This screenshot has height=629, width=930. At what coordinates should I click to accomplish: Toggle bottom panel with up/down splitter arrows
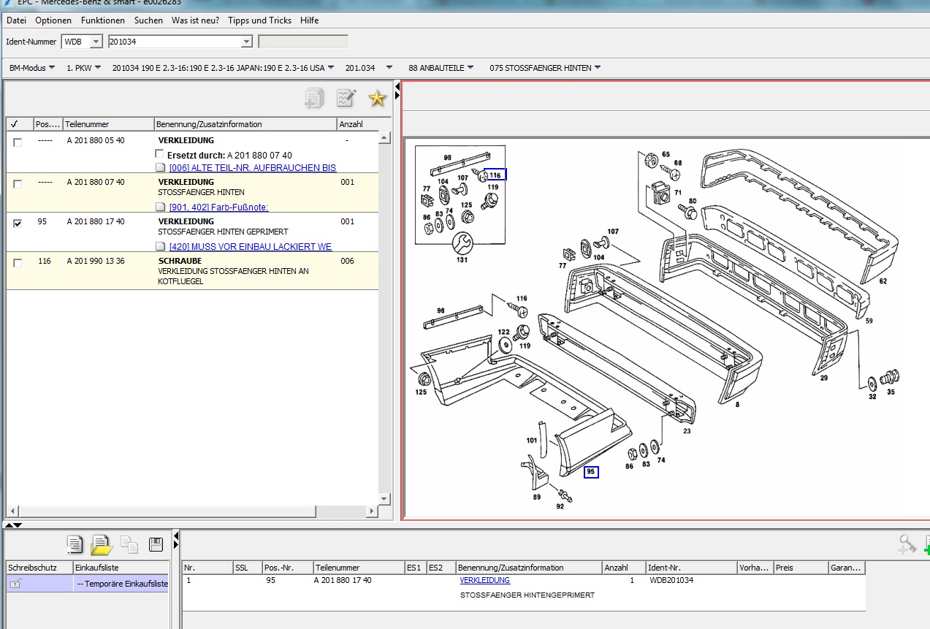pos(14,525)
